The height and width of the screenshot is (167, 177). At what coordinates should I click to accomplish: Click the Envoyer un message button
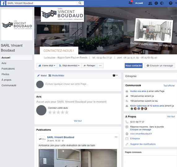coord(160,66)
